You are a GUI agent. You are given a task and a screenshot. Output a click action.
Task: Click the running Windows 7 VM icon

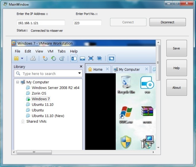[x=28, y=99]
